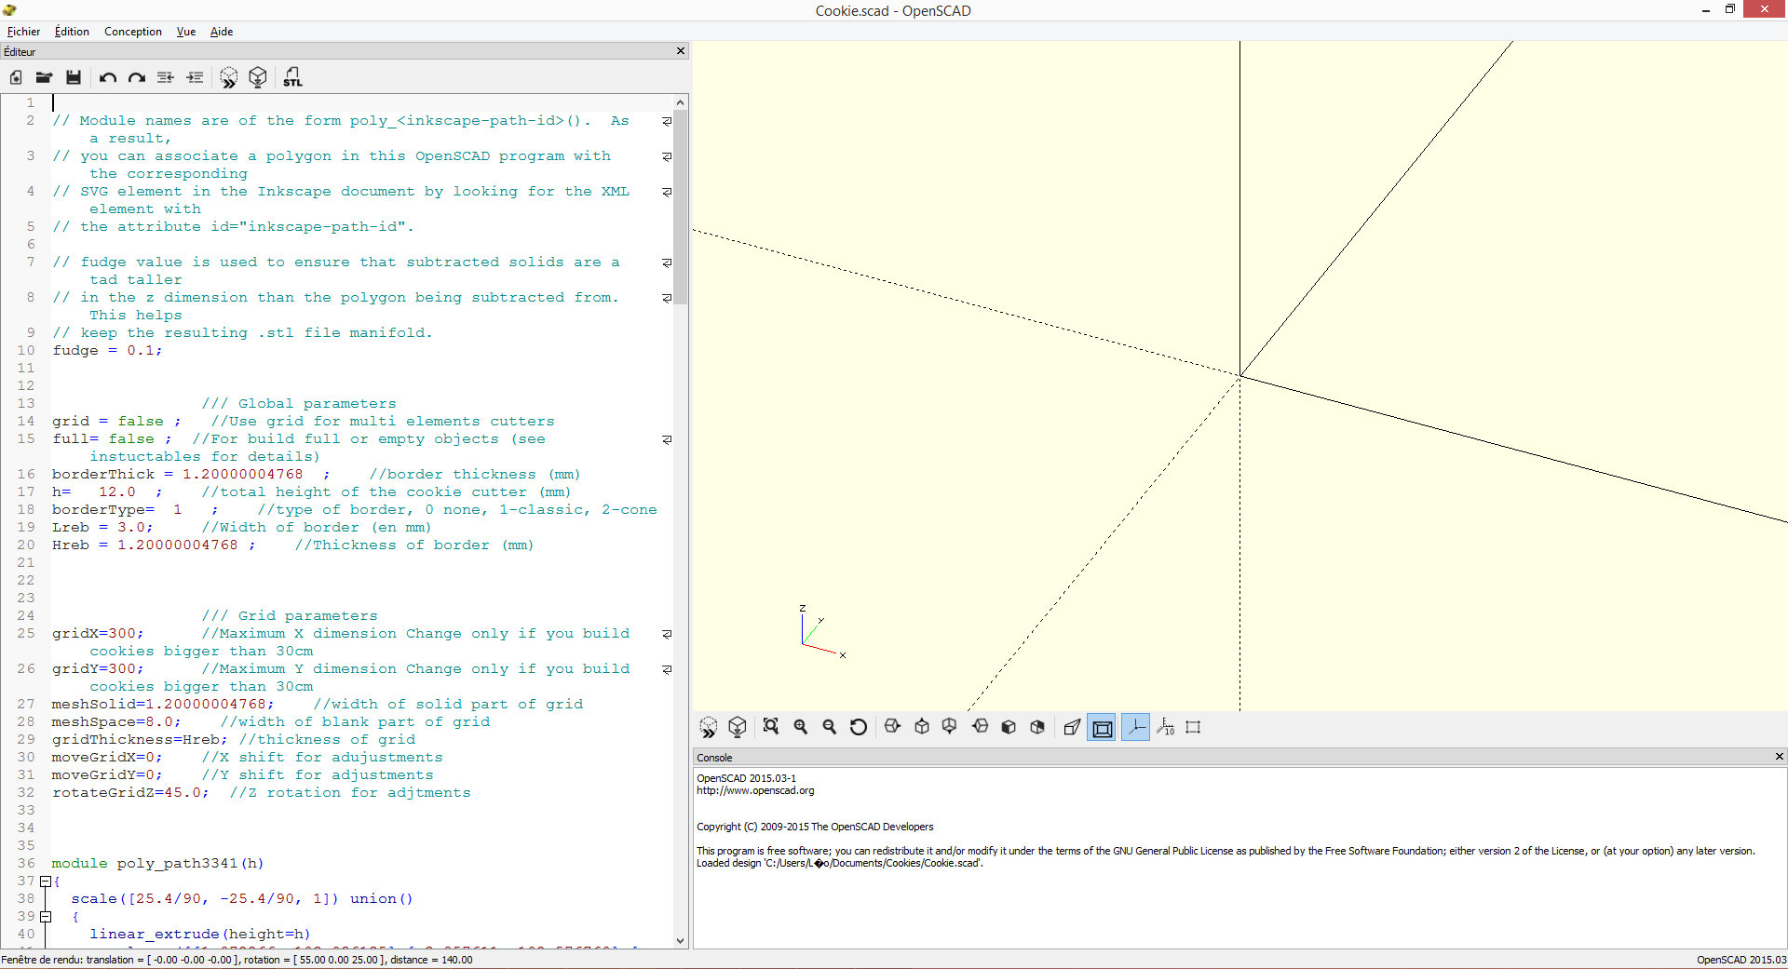Reset the 3D view orientation
1788x969 pixels.
pos(859,727)
